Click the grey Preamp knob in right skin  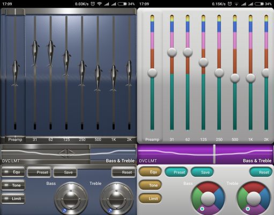pos(152,73)
